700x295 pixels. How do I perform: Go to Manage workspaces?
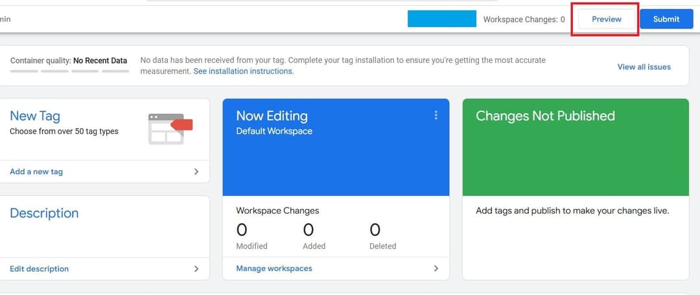tap(274, 268)
